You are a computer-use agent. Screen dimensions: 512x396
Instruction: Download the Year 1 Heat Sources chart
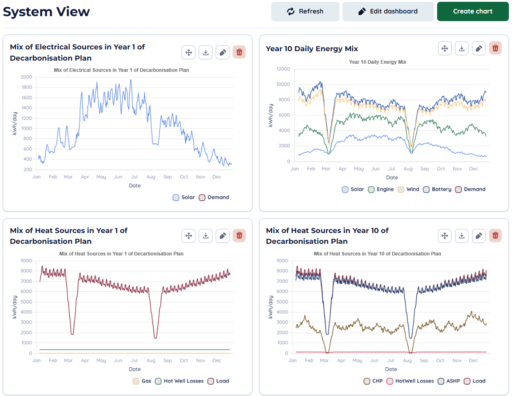pos(205,236)
